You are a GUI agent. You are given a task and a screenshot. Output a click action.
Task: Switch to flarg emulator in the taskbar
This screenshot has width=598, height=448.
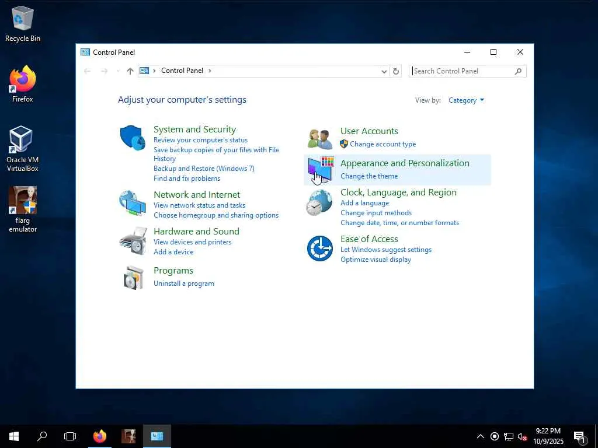point(128,436)
